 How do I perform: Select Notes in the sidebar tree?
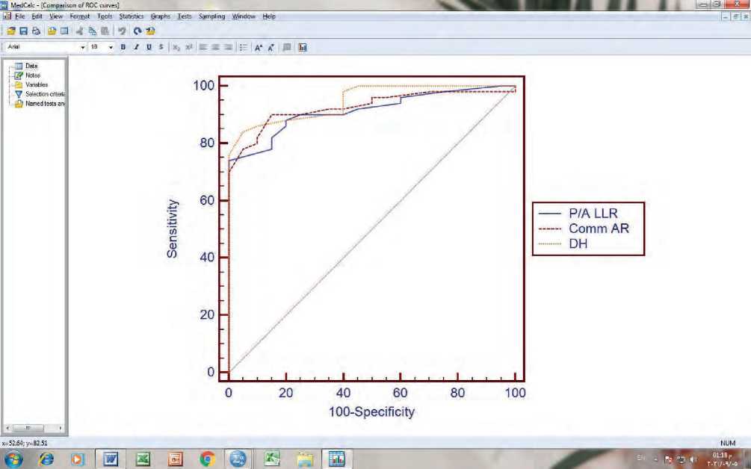point(33,75)
